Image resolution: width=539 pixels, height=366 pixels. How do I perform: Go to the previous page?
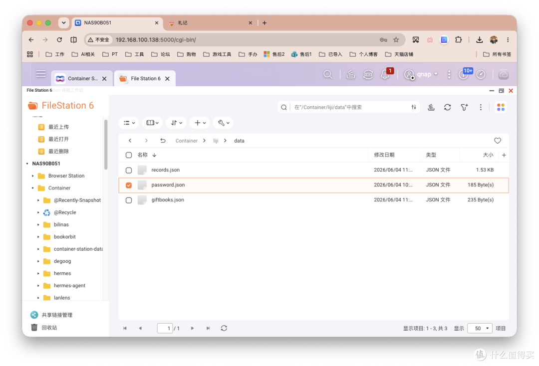point(140,328)
